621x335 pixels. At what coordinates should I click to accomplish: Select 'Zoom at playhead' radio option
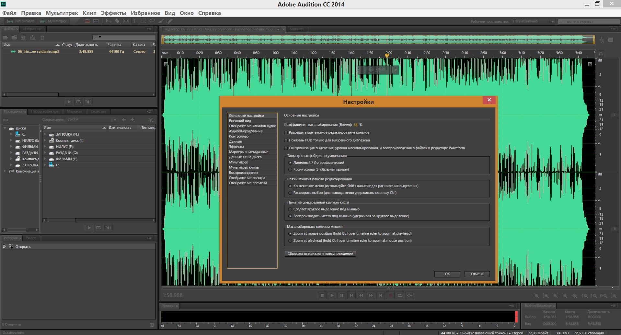coord(290,241)
